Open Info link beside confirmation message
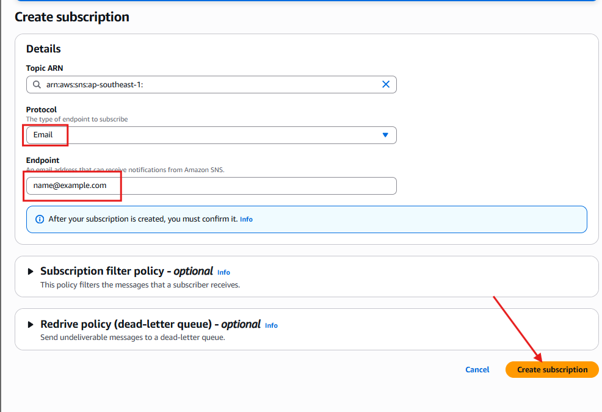This screenshot has height=412, width=602. [246, 219]
